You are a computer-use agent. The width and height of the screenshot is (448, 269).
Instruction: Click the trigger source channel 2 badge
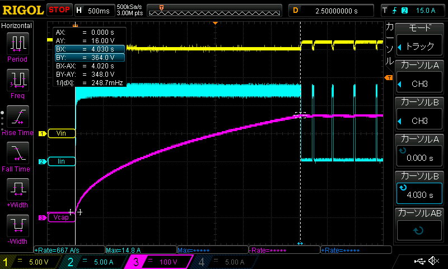point(404,11)
